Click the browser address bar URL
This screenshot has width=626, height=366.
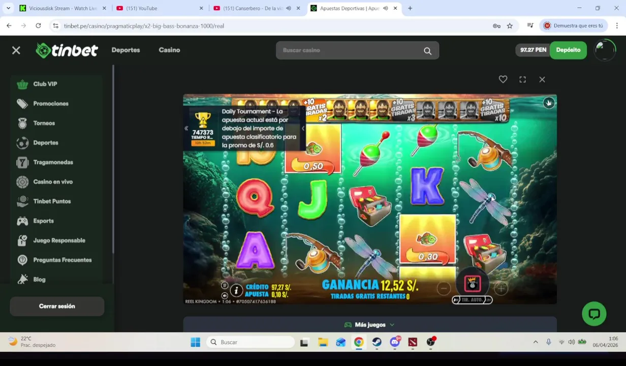pos(144,26)
